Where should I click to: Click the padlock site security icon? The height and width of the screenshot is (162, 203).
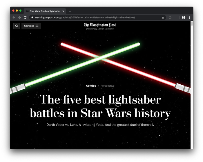point(32,17)
